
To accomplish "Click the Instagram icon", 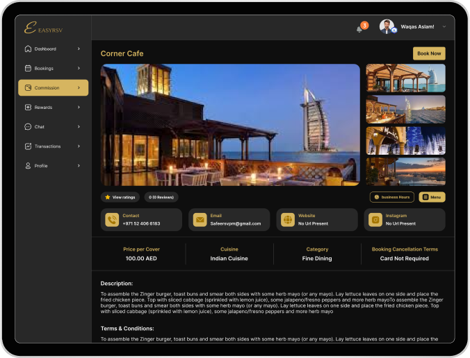I will (375, 220).
